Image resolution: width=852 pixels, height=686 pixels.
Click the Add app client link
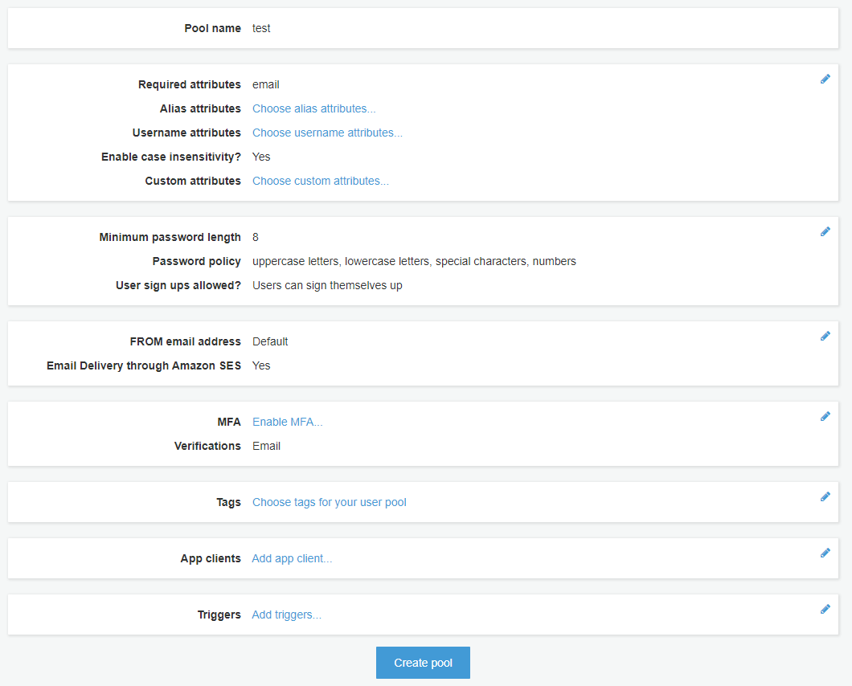click(x=292, y=558)
